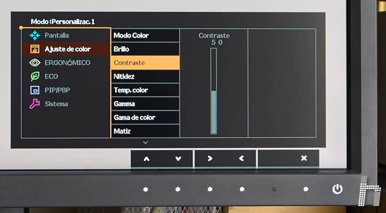Expand more options with bottom chevron

coord(145,142)
